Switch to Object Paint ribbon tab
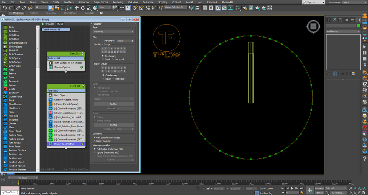The width and height of the screenshot is (368, 195). [70, 13]
